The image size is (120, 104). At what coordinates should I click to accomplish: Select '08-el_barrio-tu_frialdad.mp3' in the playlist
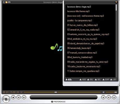click(x=80, y=57)
